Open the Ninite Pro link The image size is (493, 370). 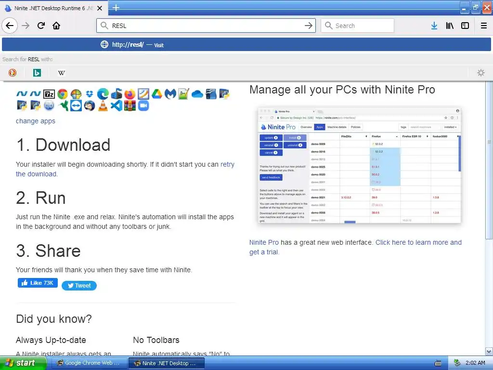(264, 242)
